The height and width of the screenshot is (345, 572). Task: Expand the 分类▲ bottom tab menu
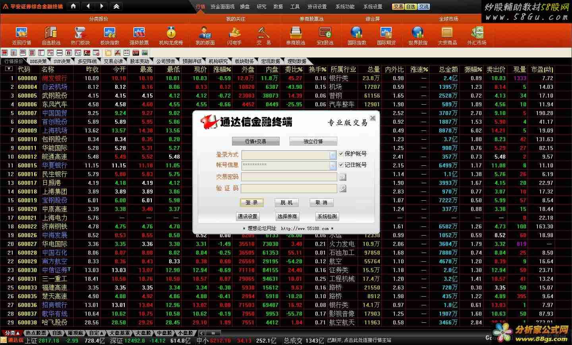pyautogui.click(x=12, y=333)
